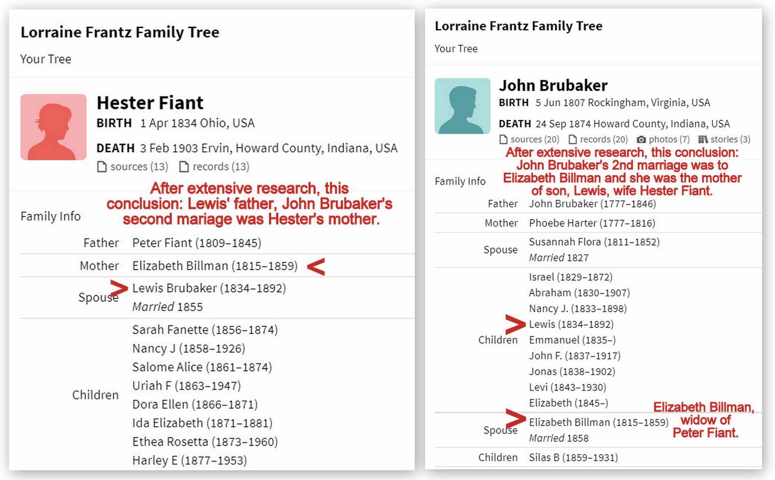The image size is (775, 480).
Task: Open father Peter Fiant (1809–1845)
Action: [196, 243]
